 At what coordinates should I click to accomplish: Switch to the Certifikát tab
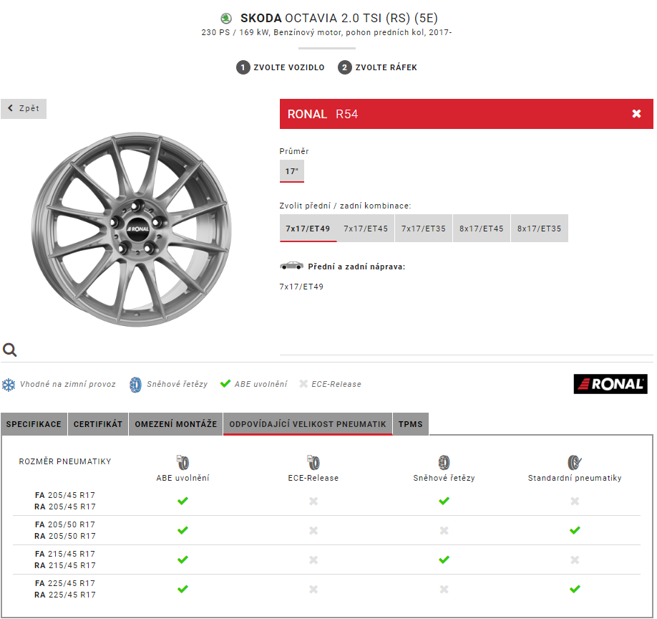click(x=98, y=424)
